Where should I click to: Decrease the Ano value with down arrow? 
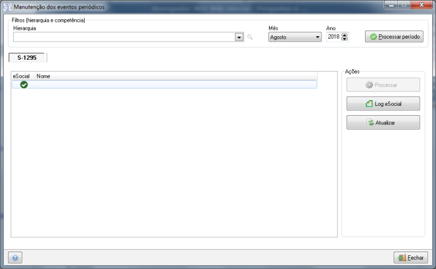345,40
